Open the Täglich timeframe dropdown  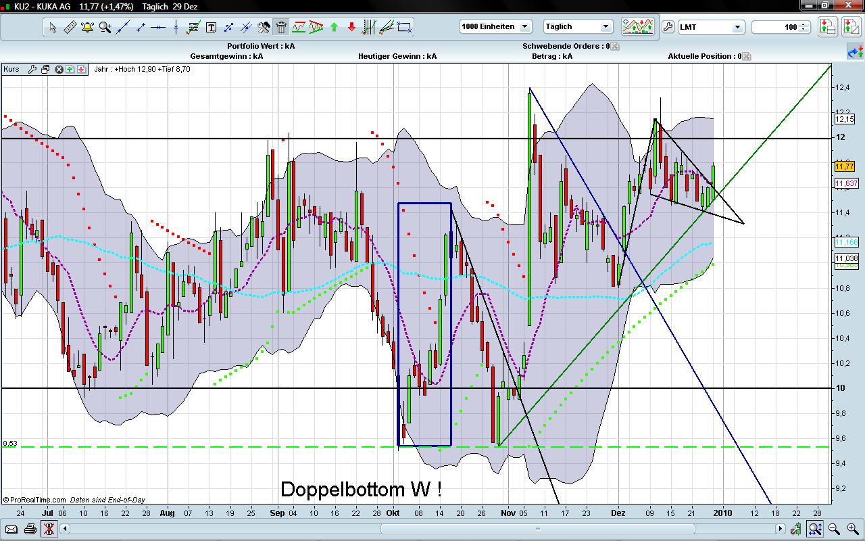click(578, 26)
